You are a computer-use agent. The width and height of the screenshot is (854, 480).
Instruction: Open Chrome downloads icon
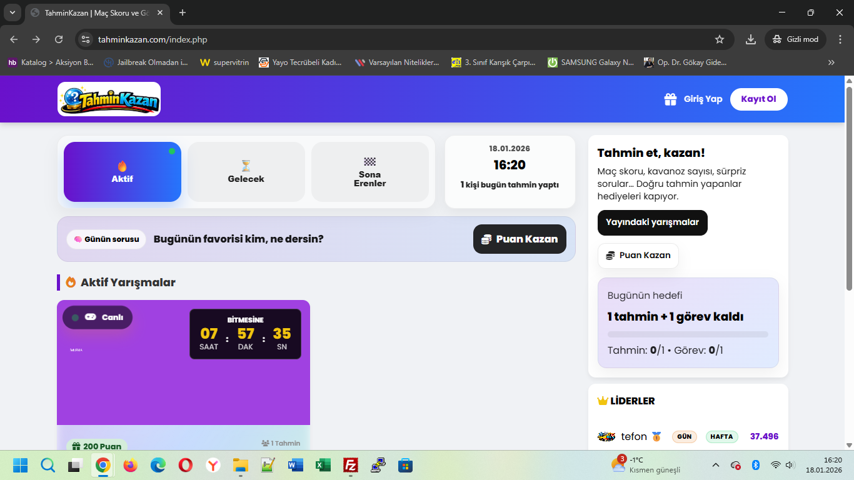coord(750,39)
